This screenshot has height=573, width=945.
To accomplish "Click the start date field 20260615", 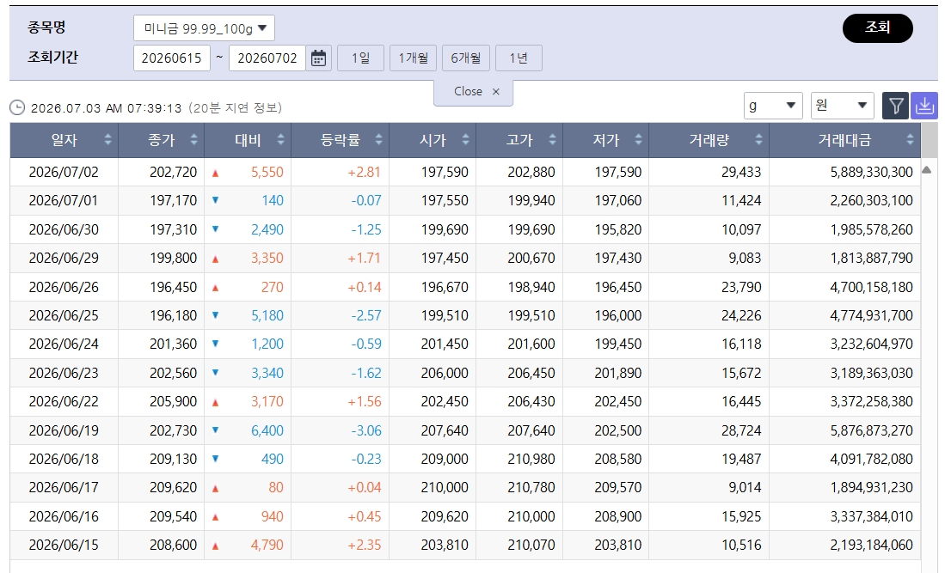I will pyautogui.click(x=172, y=58).
